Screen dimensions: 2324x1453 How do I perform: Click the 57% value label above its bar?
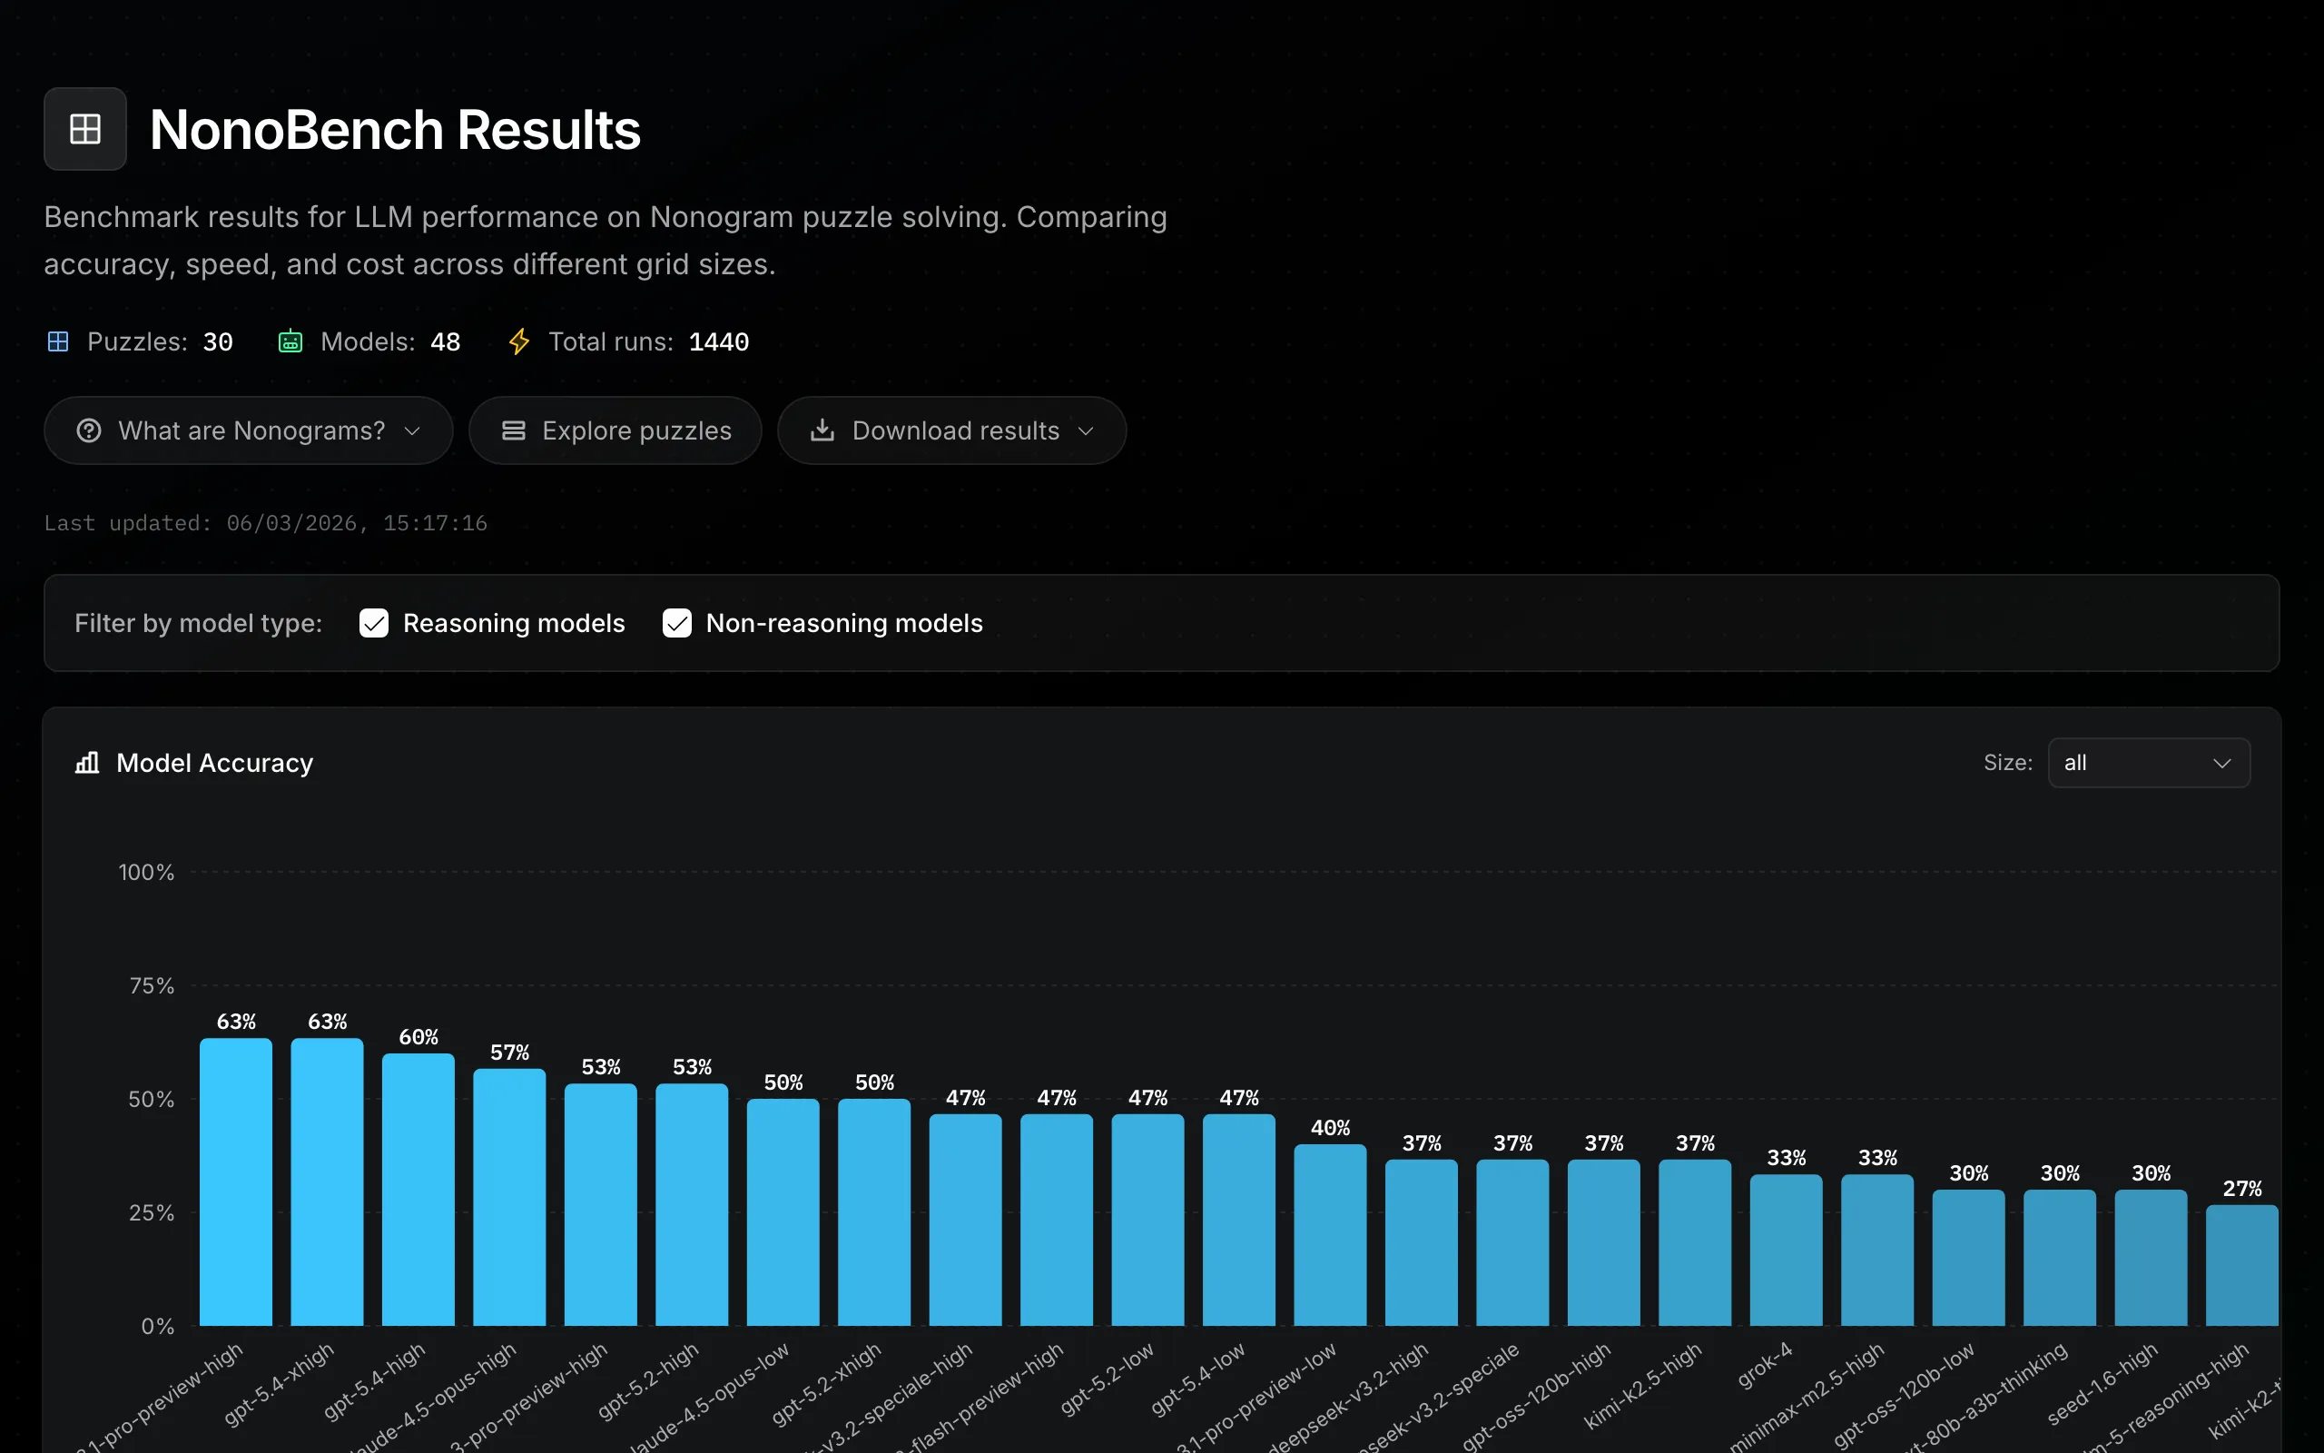(x=510, y=1053)
